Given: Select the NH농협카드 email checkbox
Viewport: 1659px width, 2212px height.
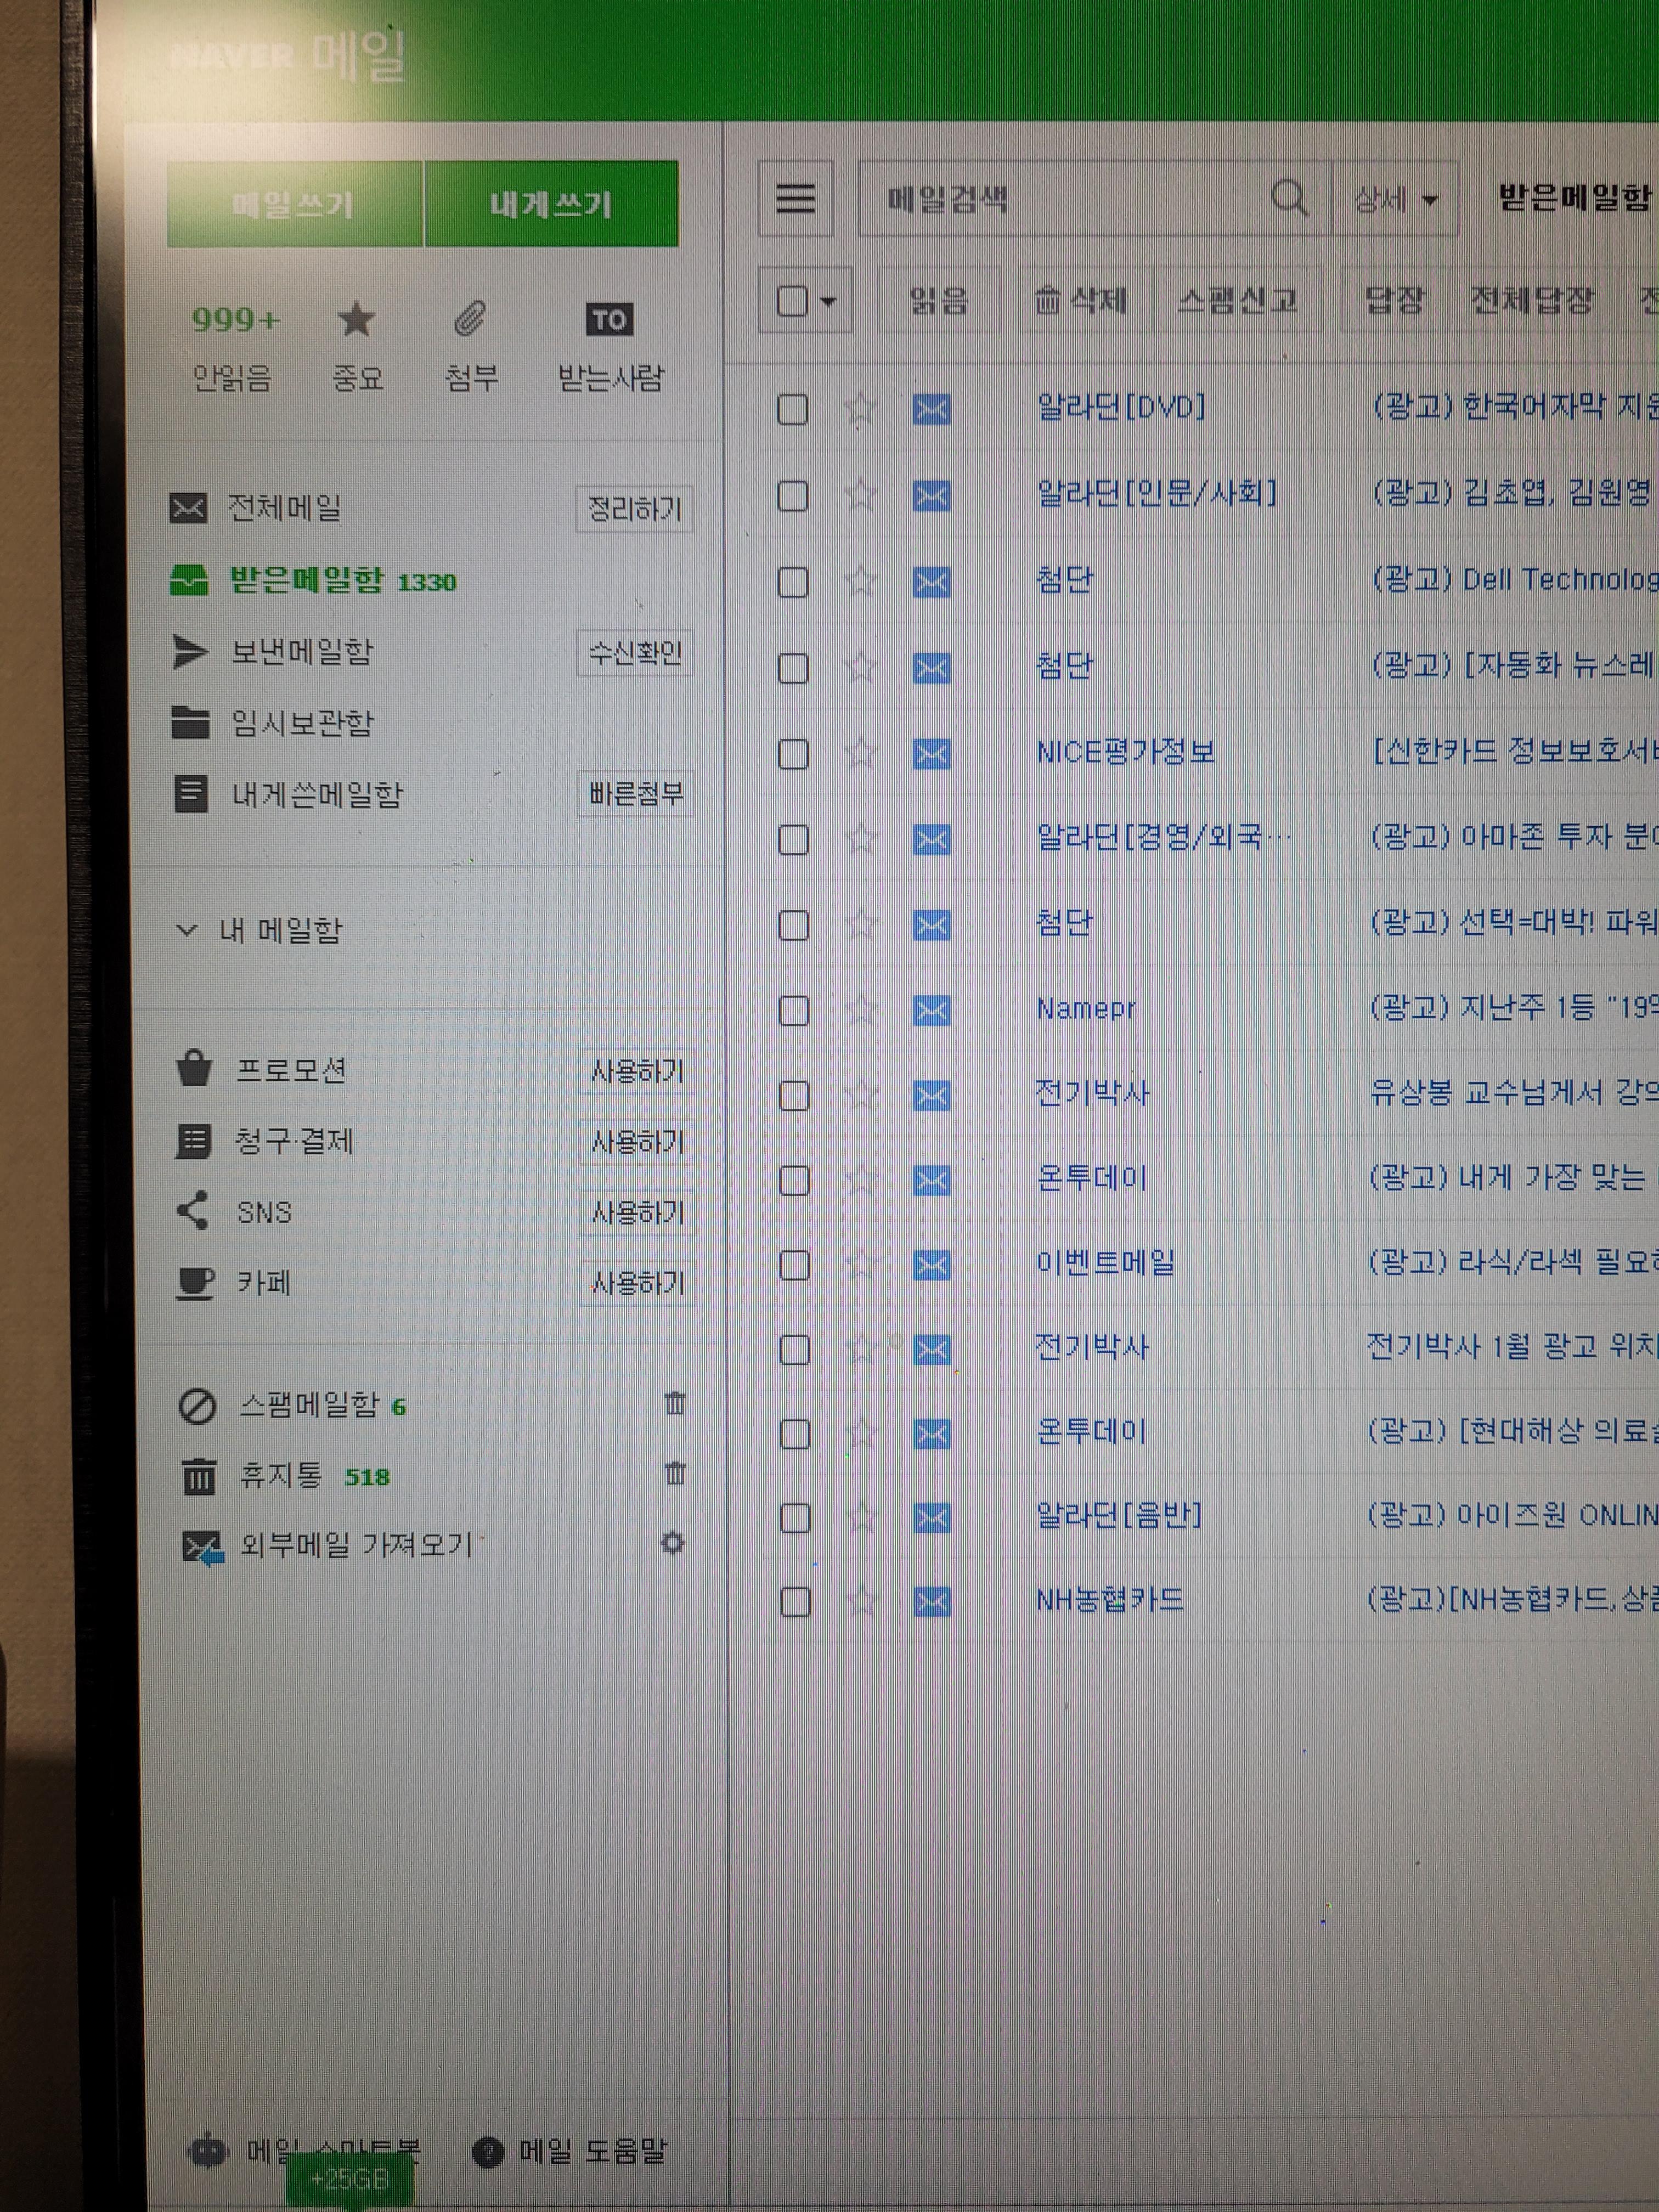Looking at the screenshot, I should (x=794, y=1602).
